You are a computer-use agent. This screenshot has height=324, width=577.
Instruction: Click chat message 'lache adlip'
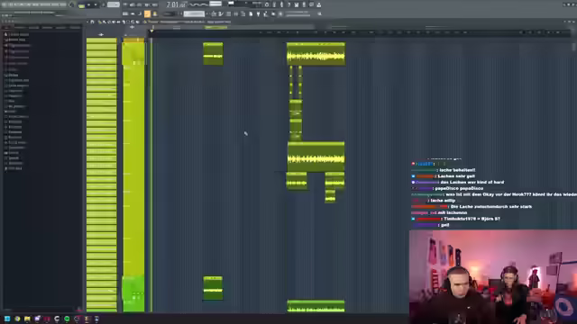pos(443,201)
